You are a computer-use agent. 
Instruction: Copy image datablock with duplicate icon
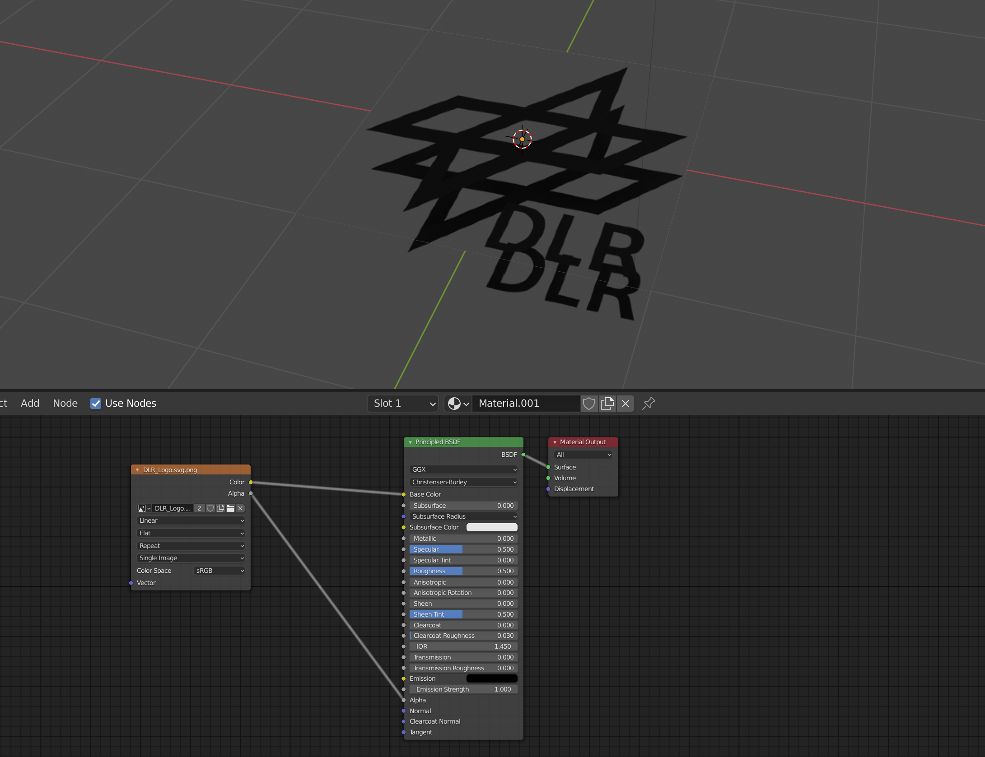(x=220, y=508)
